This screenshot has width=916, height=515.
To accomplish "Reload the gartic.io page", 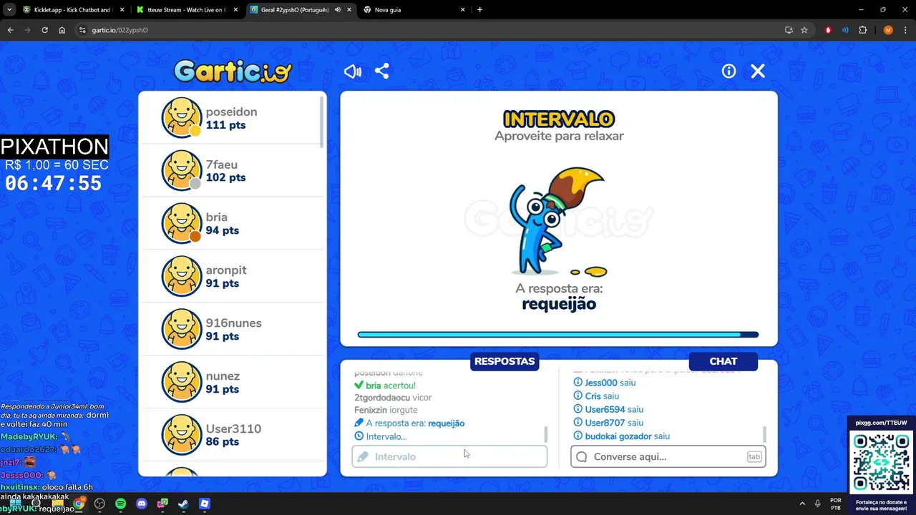I will 44,30.
